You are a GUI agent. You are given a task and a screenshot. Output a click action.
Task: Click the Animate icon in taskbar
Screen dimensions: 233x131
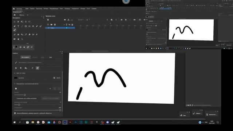pos(65,122)
